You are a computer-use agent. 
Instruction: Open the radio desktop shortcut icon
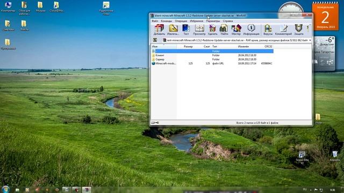(x=106, y=9)
